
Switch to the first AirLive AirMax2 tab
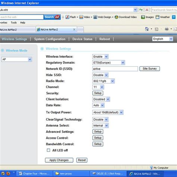18,29
